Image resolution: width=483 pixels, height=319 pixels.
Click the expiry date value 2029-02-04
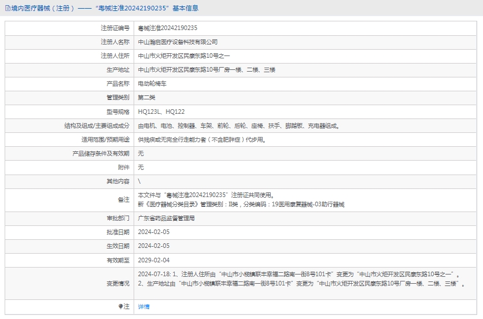pyautogui.click(x=154, y=260)
